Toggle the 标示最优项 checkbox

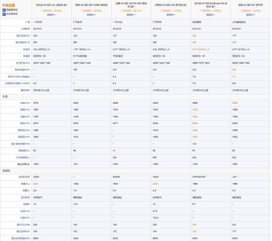4,14
